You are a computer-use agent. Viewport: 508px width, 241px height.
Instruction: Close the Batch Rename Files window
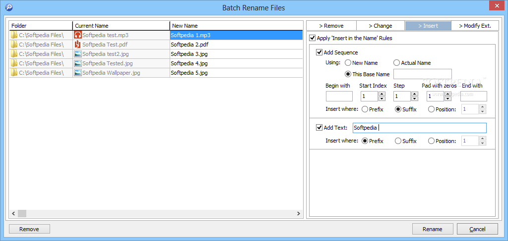coord(496,5)
